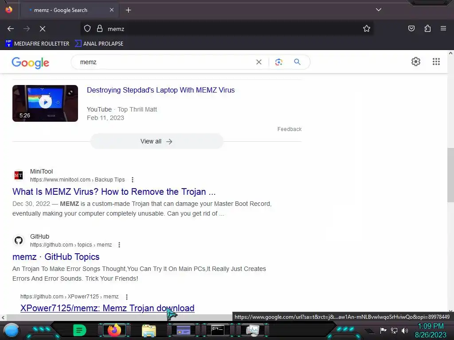Open the system monitor taskbar icon
The width and height of the screenshot is (454, 340).
252,330
